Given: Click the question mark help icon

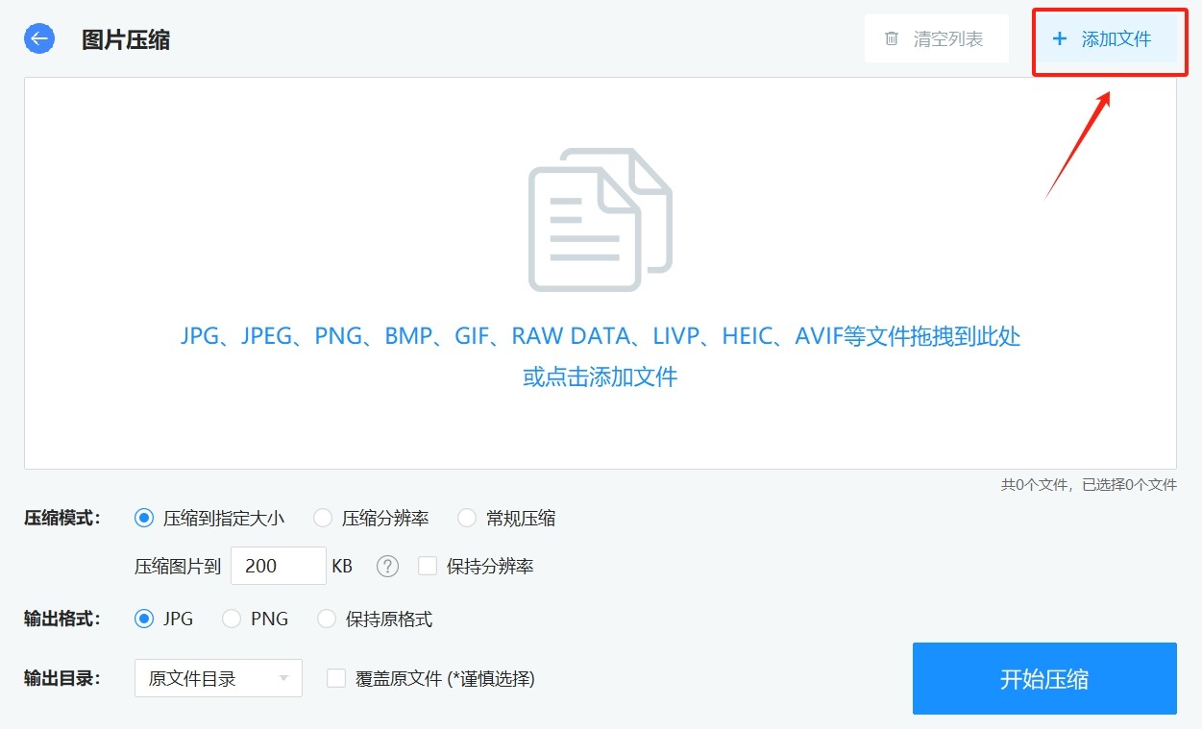Looking at the screenshot, I should pyautogui.click(x=387, y=566).
